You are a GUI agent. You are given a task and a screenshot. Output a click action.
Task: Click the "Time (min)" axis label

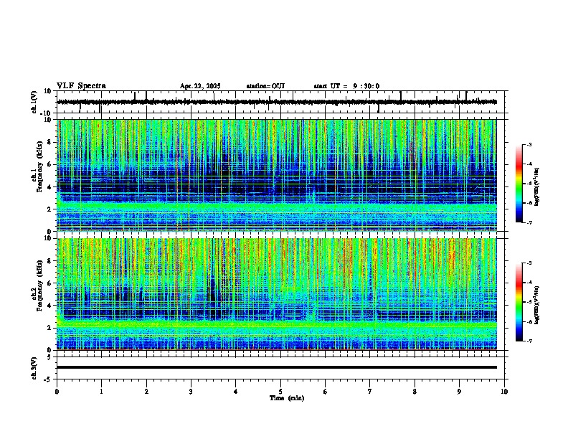click(287, 398)
